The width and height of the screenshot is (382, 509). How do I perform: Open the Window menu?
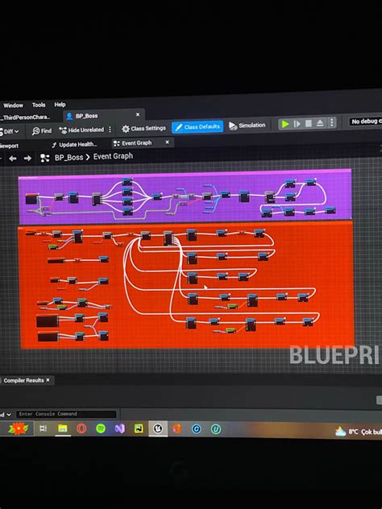pos(14,106)
